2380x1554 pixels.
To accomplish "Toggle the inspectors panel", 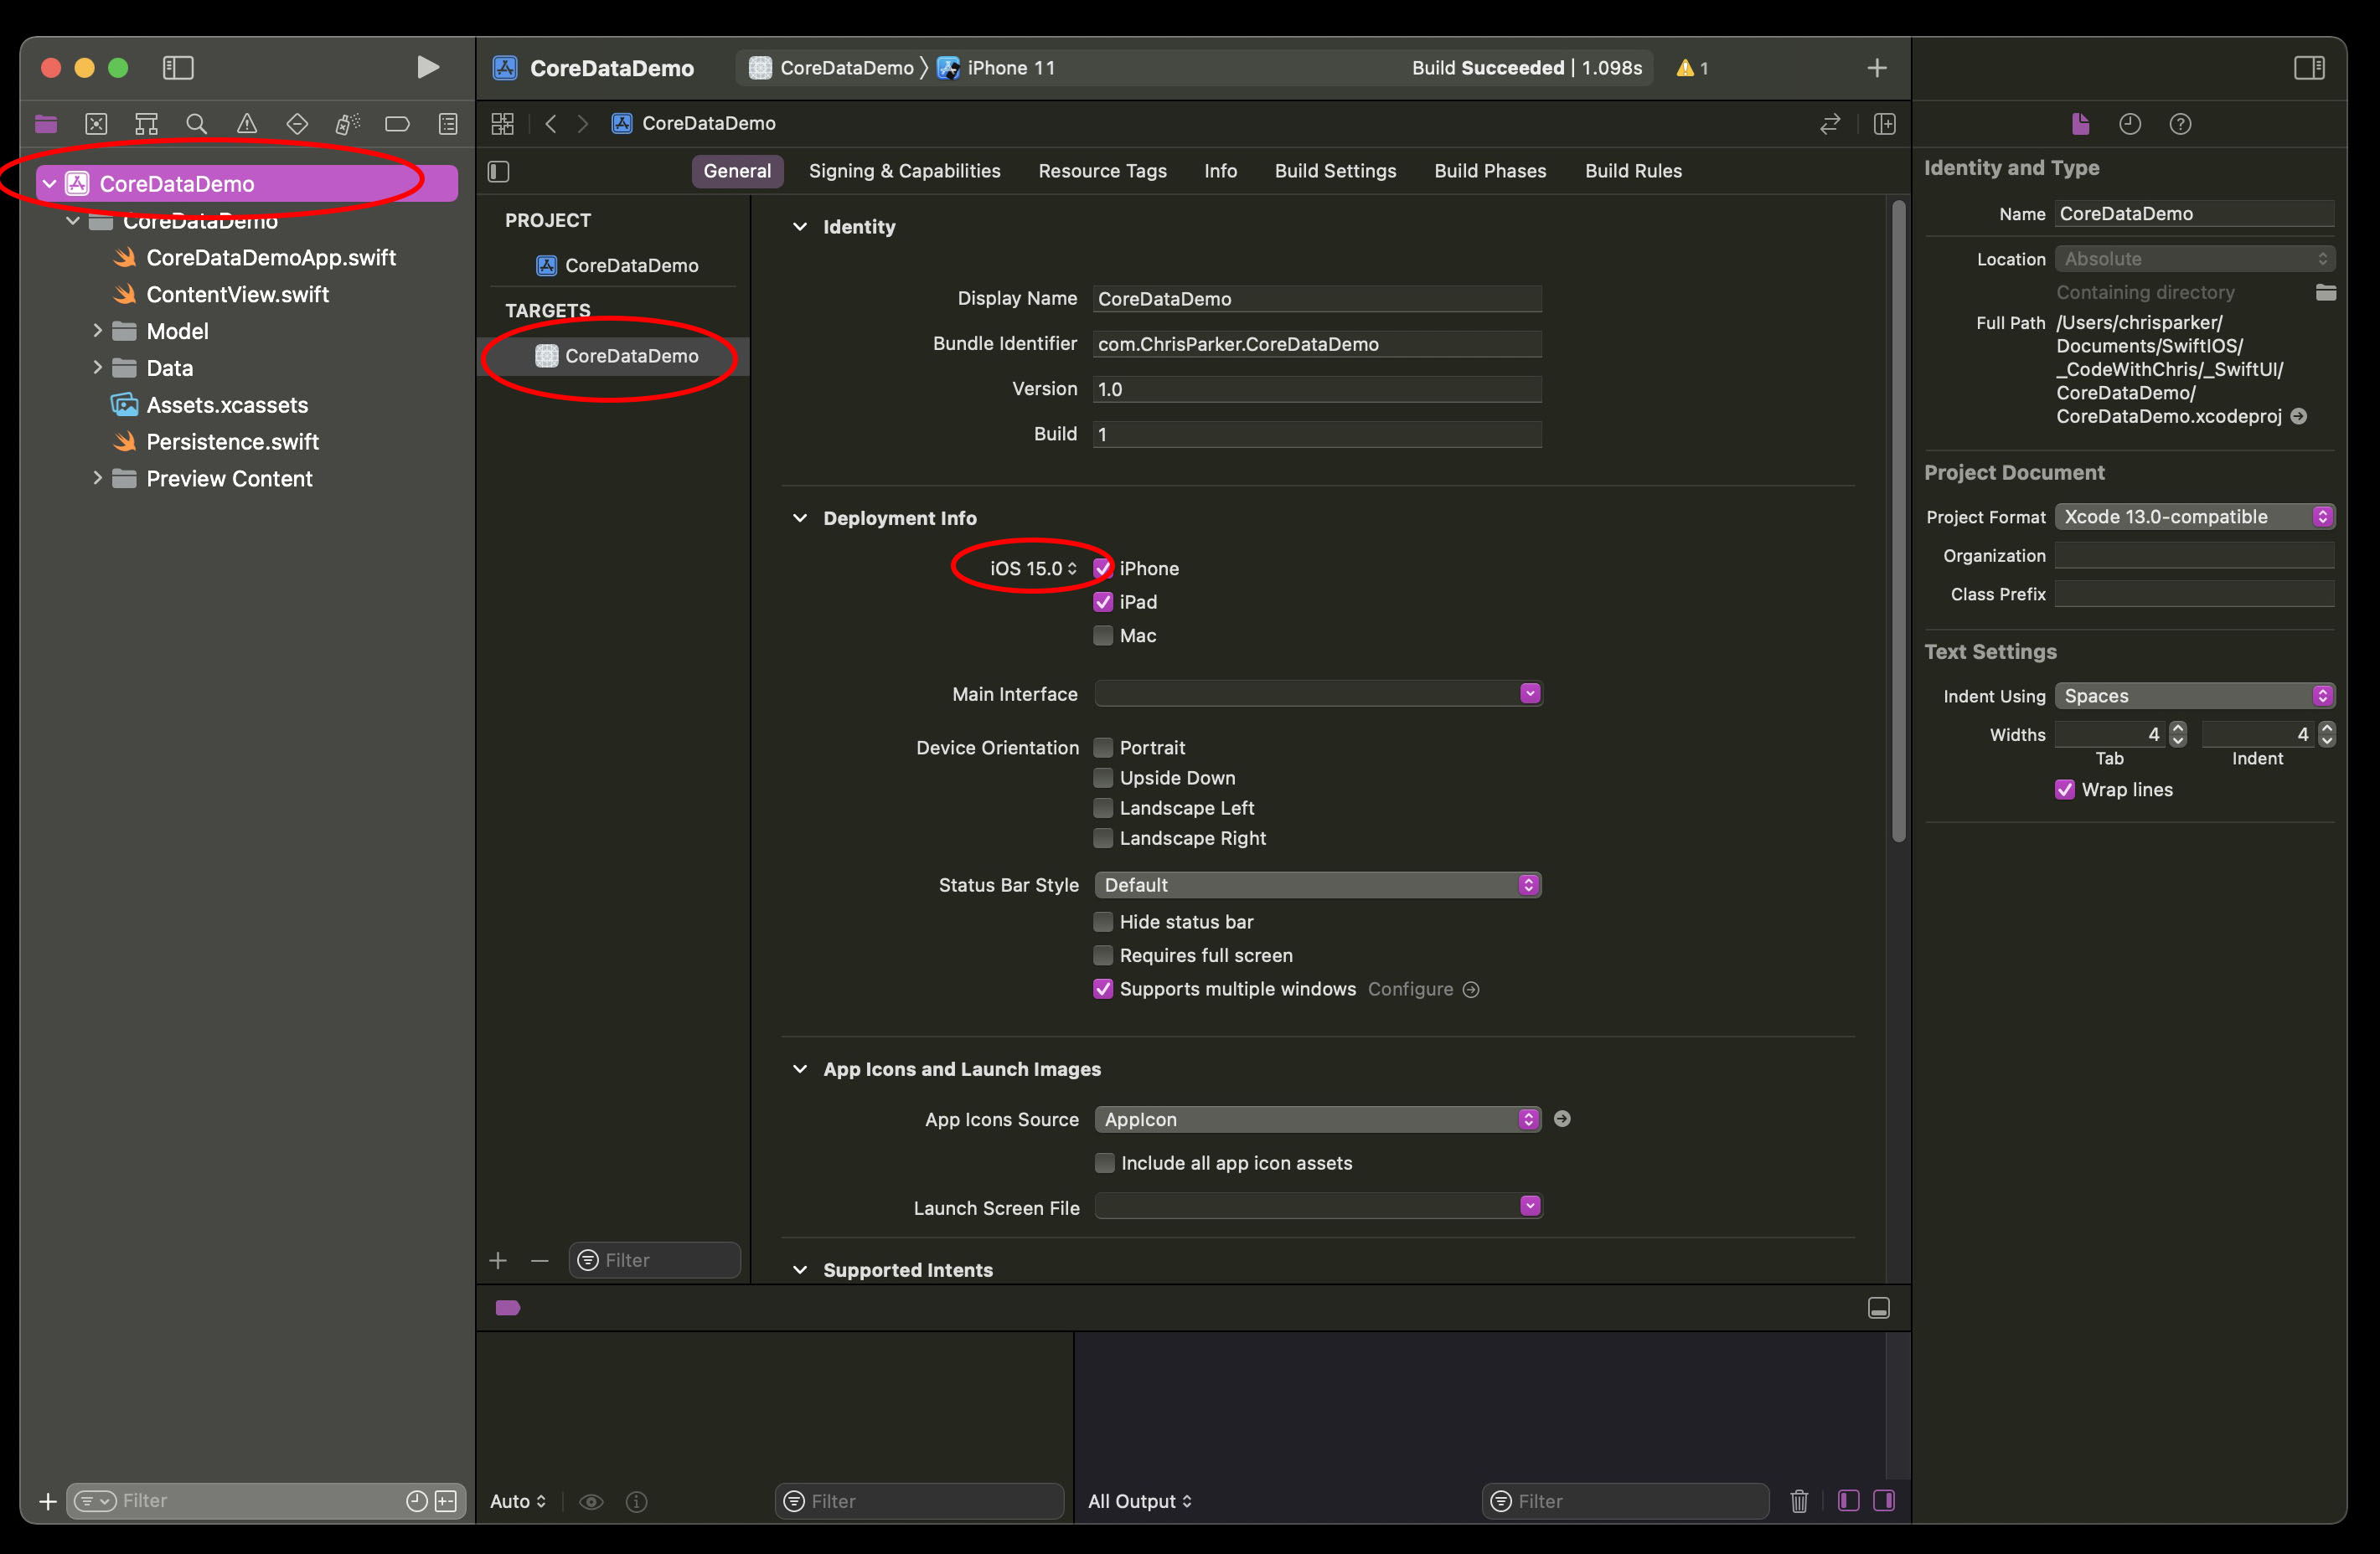I will (x=2309, y=68).
